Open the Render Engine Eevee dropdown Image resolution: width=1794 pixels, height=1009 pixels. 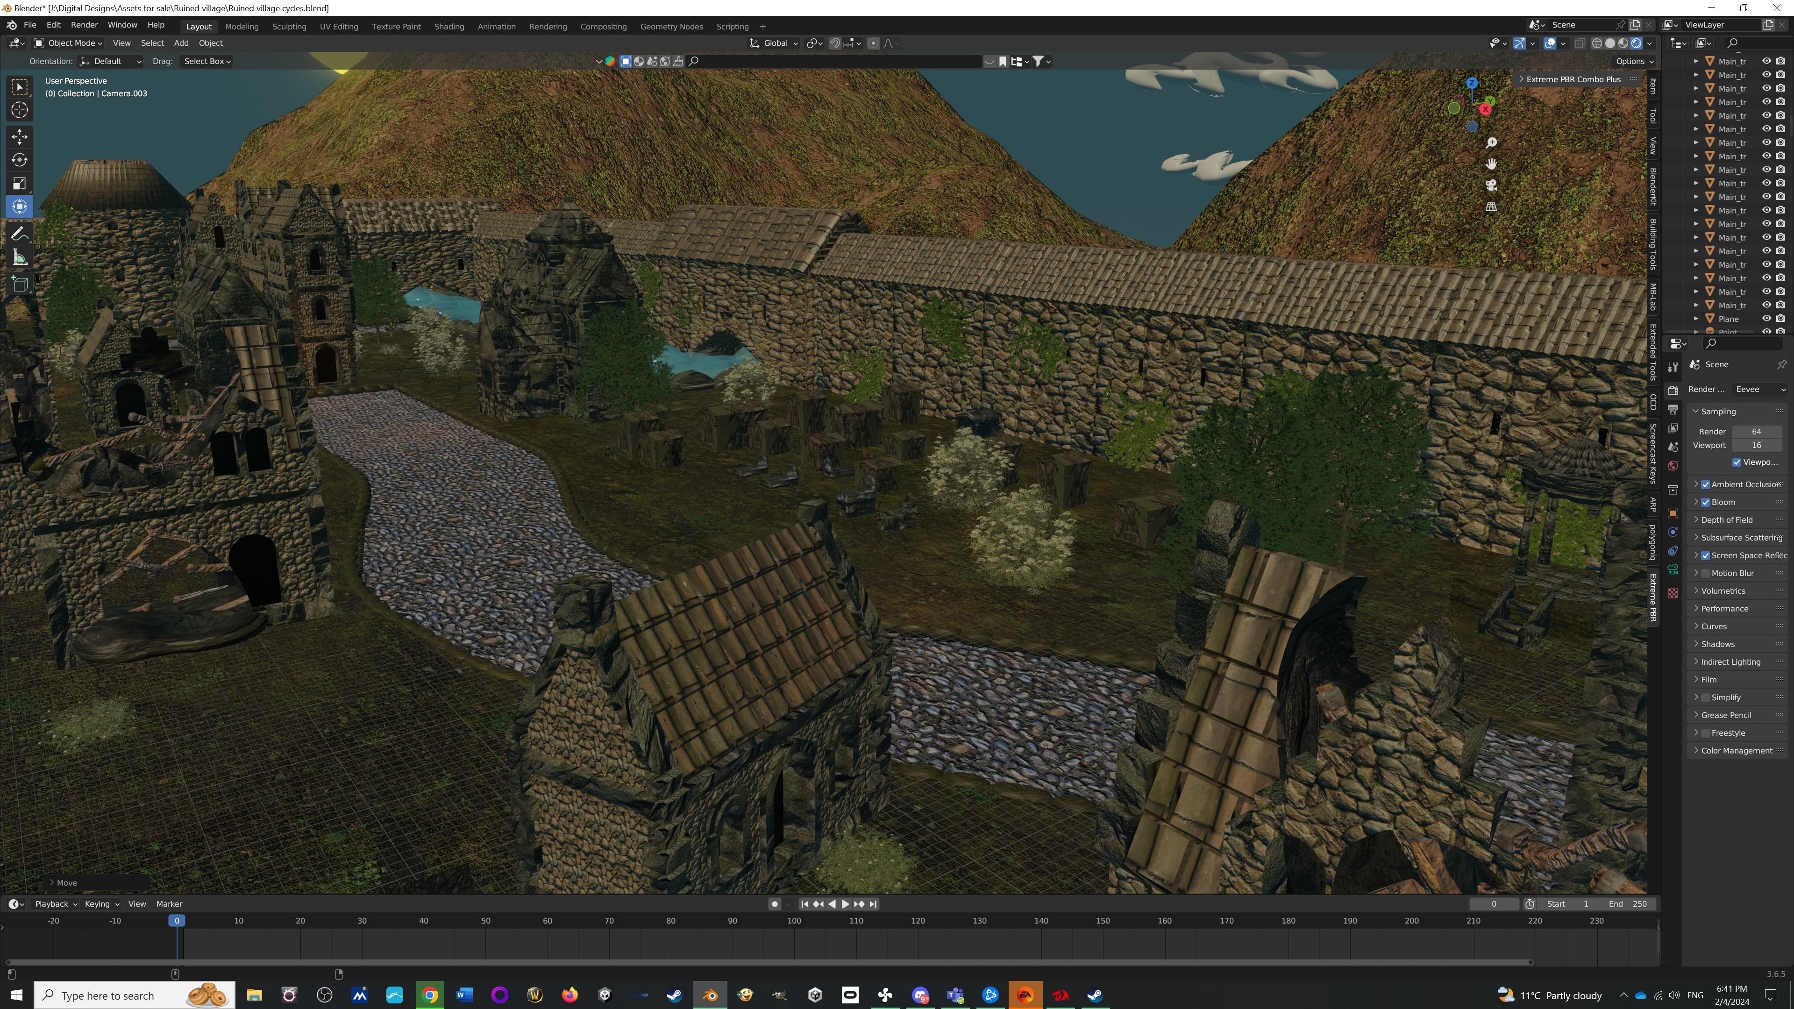coord(1759,389)
